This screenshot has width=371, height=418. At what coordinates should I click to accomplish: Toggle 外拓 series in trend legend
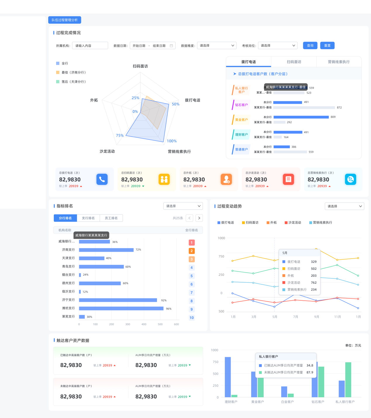pos(272,223)
